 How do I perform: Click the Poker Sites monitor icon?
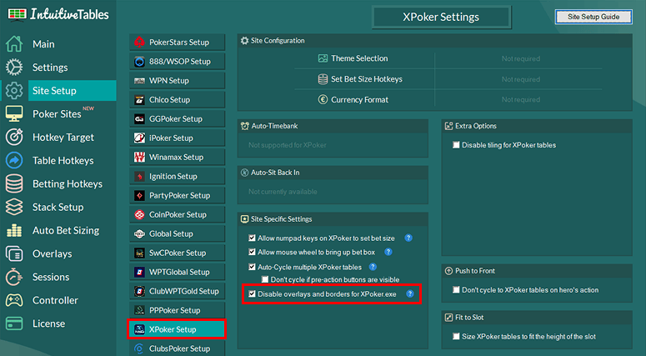(14, 113)
